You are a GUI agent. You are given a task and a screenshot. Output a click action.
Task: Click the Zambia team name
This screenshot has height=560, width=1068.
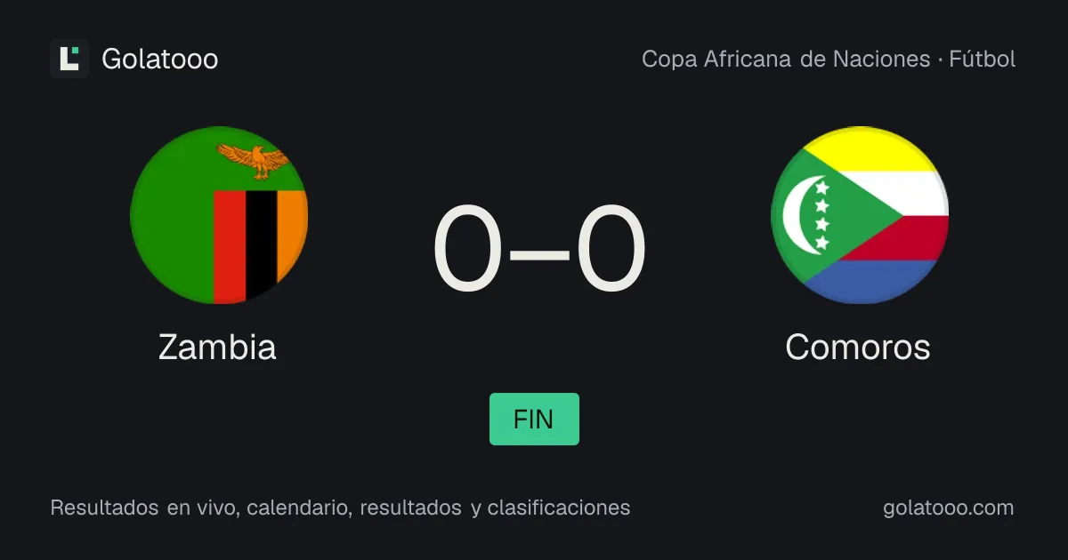click(217, 347)
